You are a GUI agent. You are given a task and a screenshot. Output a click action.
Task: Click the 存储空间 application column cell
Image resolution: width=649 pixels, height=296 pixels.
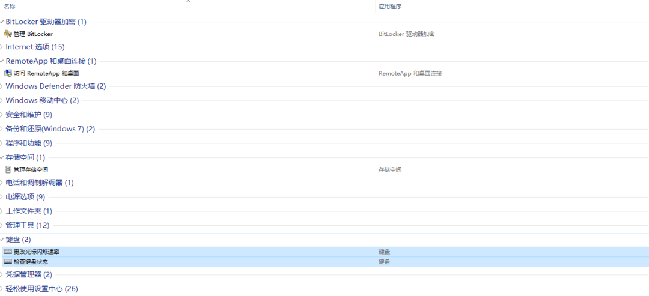(389, 169)
